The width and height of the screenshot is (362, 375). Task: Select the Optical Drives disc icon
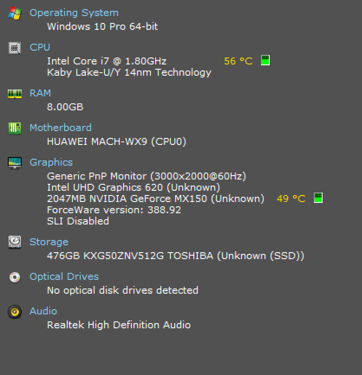(x=14, y=277)
